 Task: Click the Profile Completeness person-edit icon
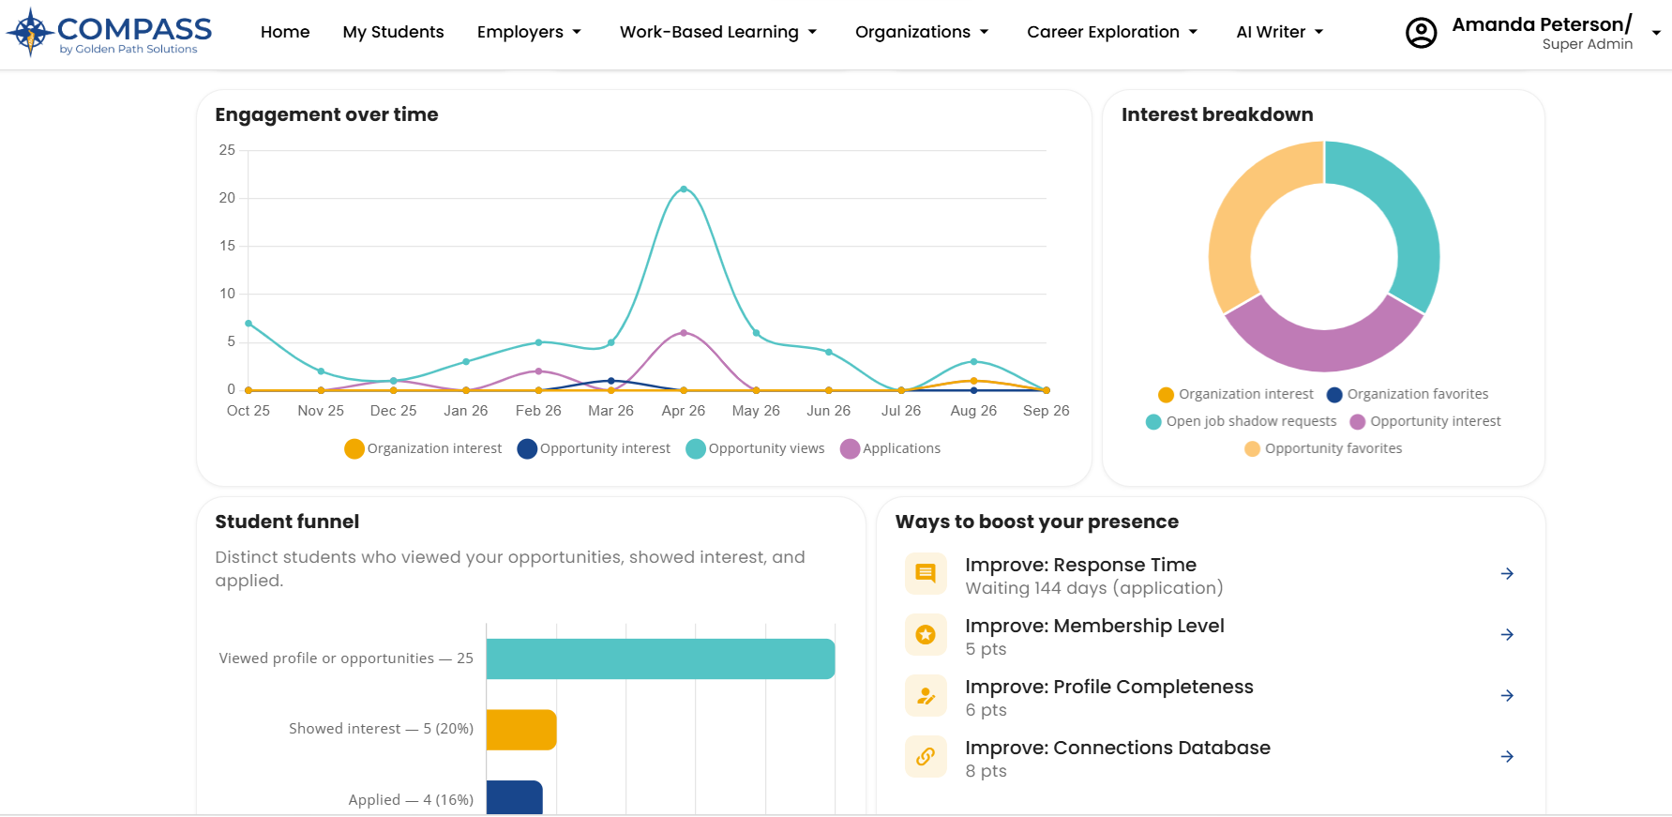tap(926, 696)
